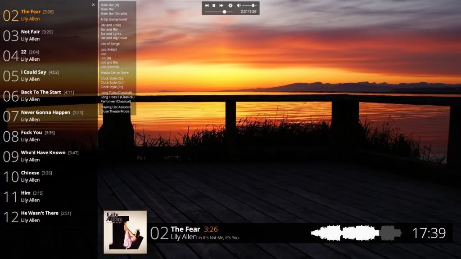Choose 'Bar and Titles' layout

pos(111,25)
